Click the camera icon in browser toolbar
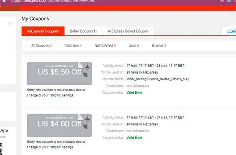 pyautogui.click(x=222, y=1)
